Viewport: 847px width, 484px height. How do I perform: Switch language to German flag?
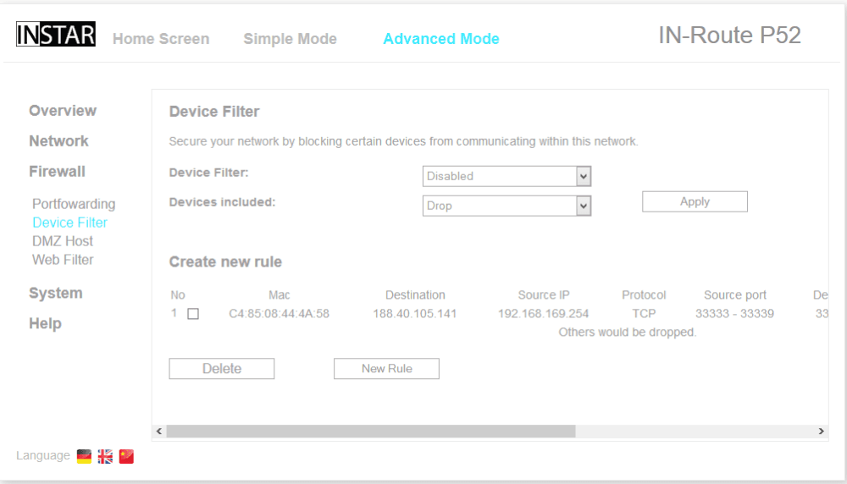pos(84,456)
